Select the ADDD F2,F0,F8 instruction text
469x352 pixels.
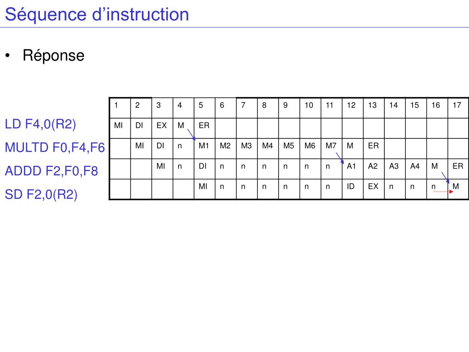click(x=51, y=170)
